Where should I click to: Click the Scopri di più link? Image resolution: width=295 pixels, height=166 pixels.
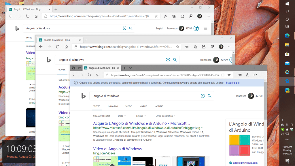point(232,83)
